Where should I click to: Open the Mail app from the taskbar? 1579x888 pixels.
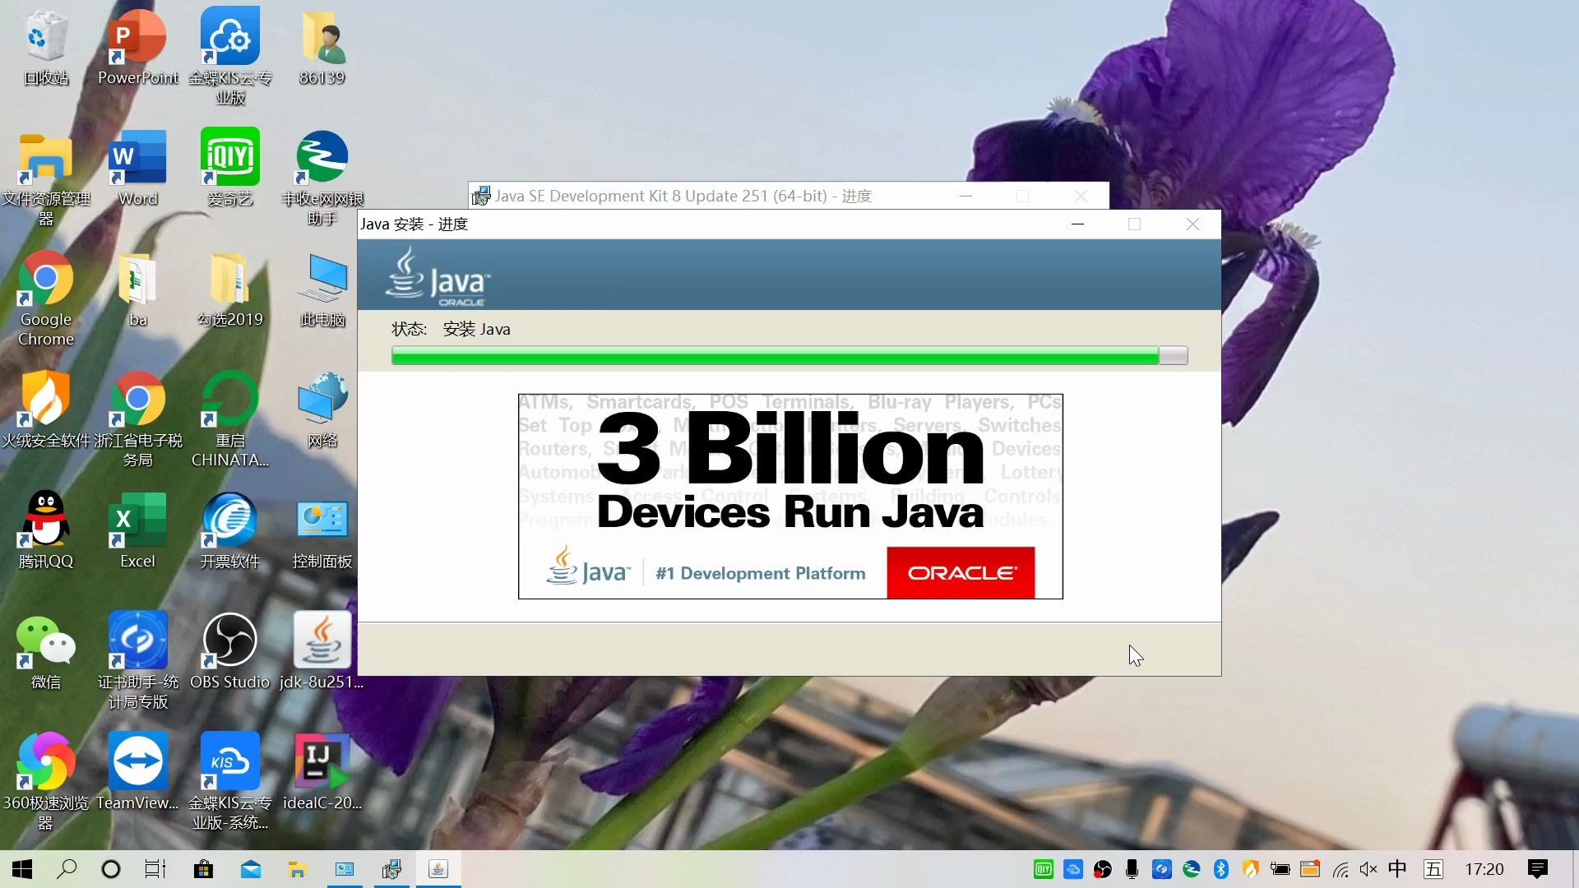click(x=250, y=869)
